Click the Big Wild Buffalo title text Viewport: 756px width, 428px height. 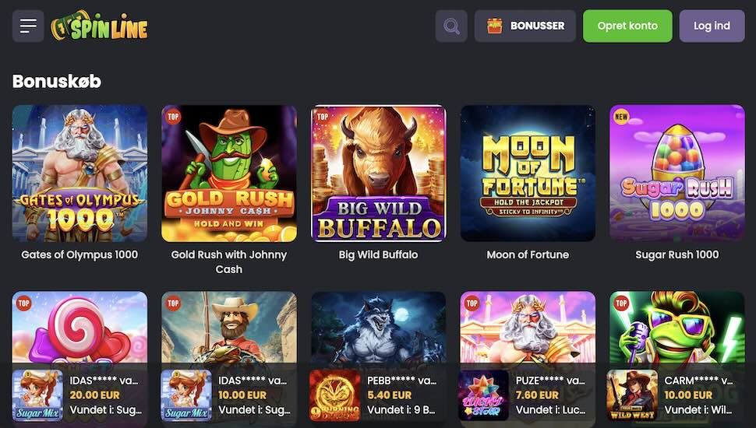pyautogui.click(x=379, y=254)
